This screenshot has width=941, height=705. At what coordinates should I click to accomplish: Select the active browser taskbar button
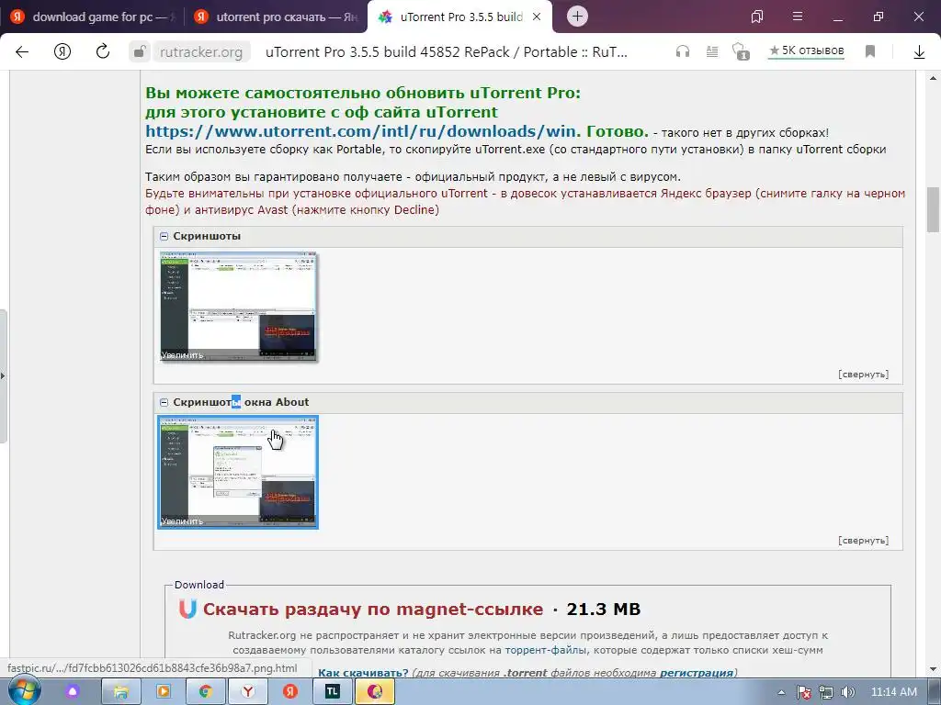[375, 691]
